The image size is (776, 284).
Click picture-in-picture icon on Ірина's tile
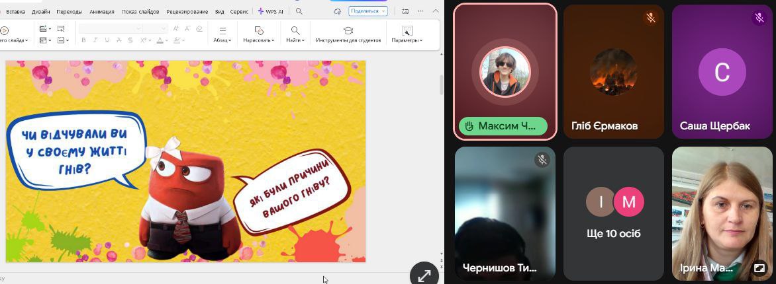click(759, 268)
